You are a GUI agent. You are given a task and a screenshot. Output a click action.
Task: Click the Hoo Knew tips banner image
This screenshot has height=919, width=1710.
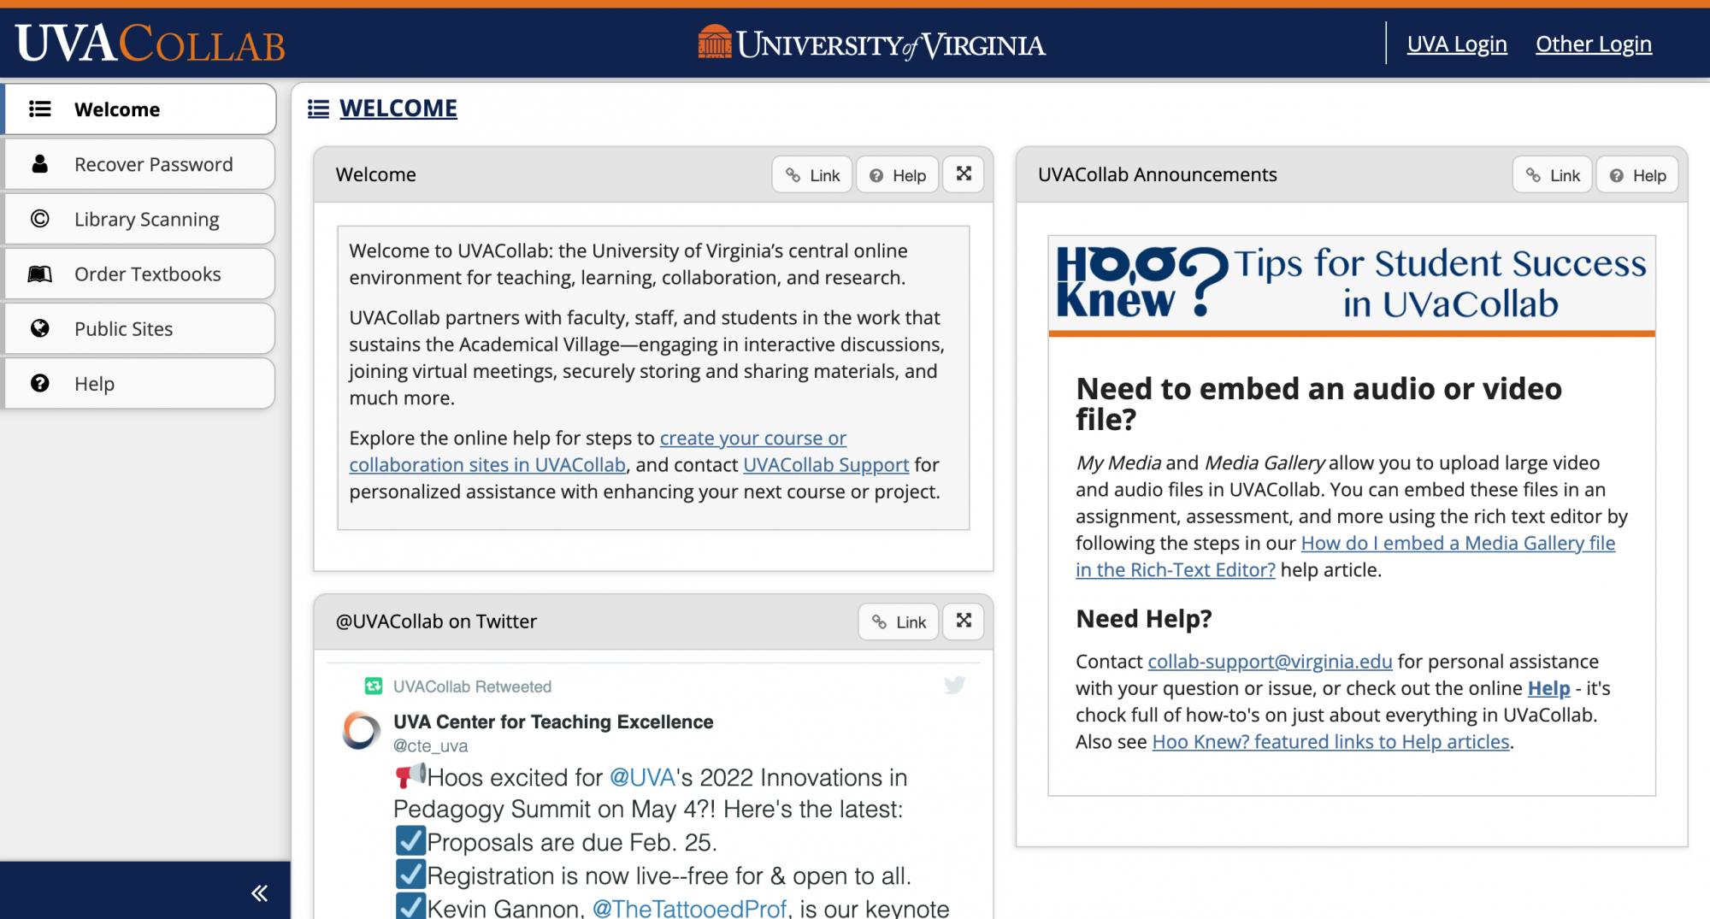point(1352,285)
